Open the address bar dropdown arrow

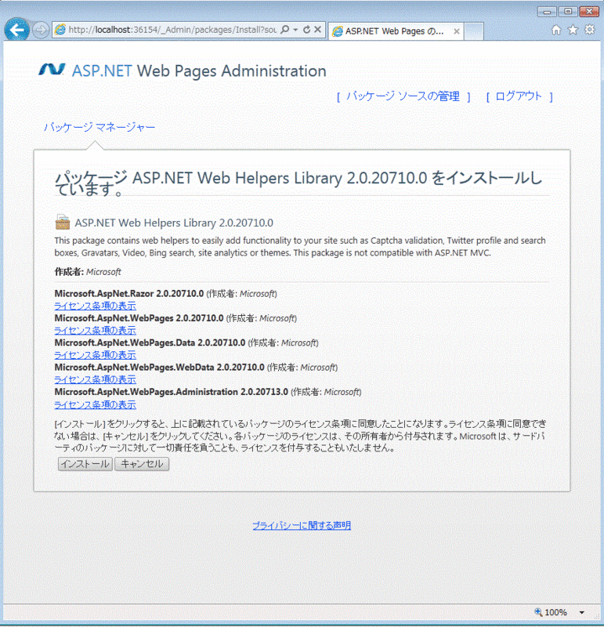(x=295, y=30)
